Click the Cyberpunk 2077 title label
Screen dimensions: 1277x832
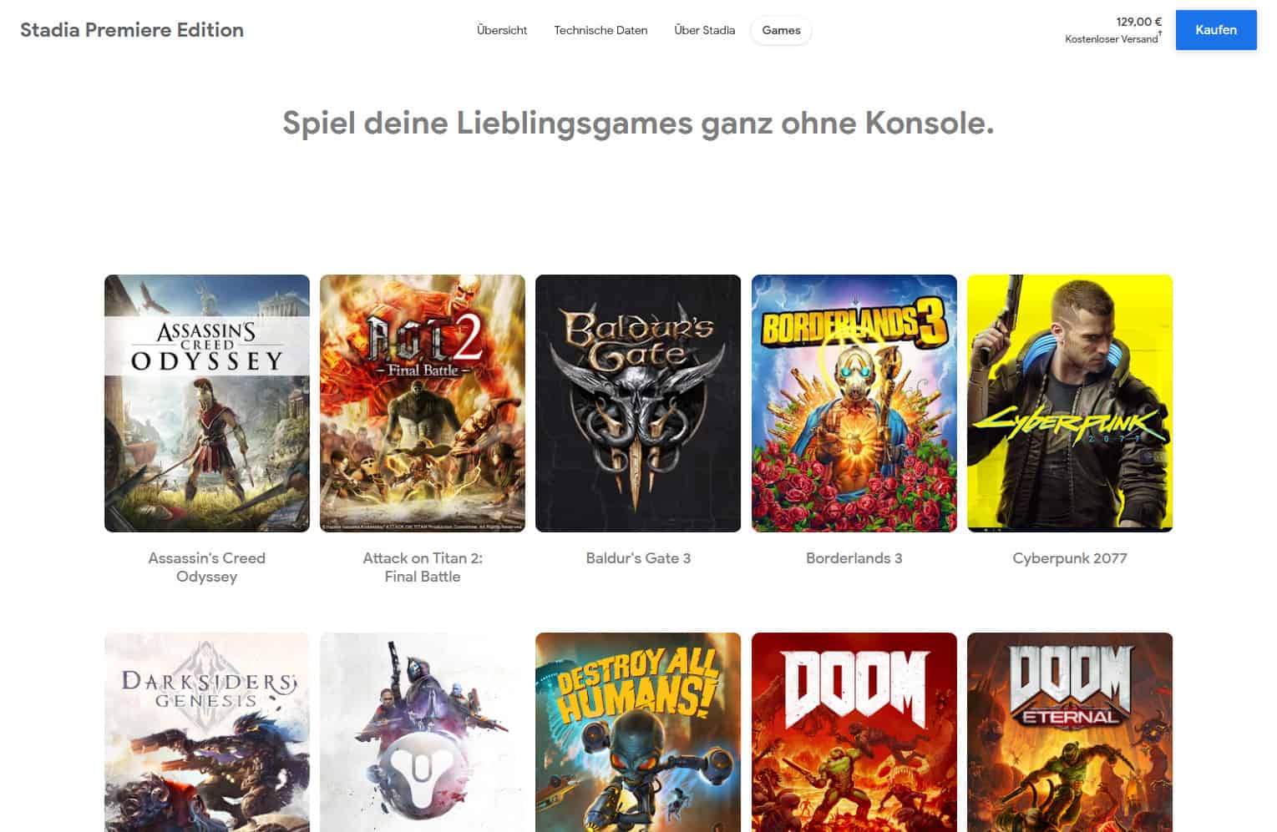pos(1070,558)
